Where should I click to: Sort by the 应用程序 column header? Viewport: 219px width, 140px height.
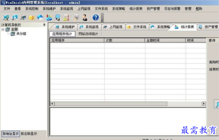pyautogui.click(x=77, y=40)
